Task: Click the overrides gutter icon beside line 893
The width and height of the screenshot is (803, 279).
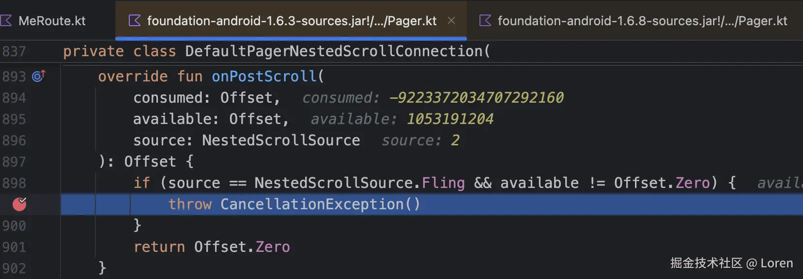Action: (38, 76)
